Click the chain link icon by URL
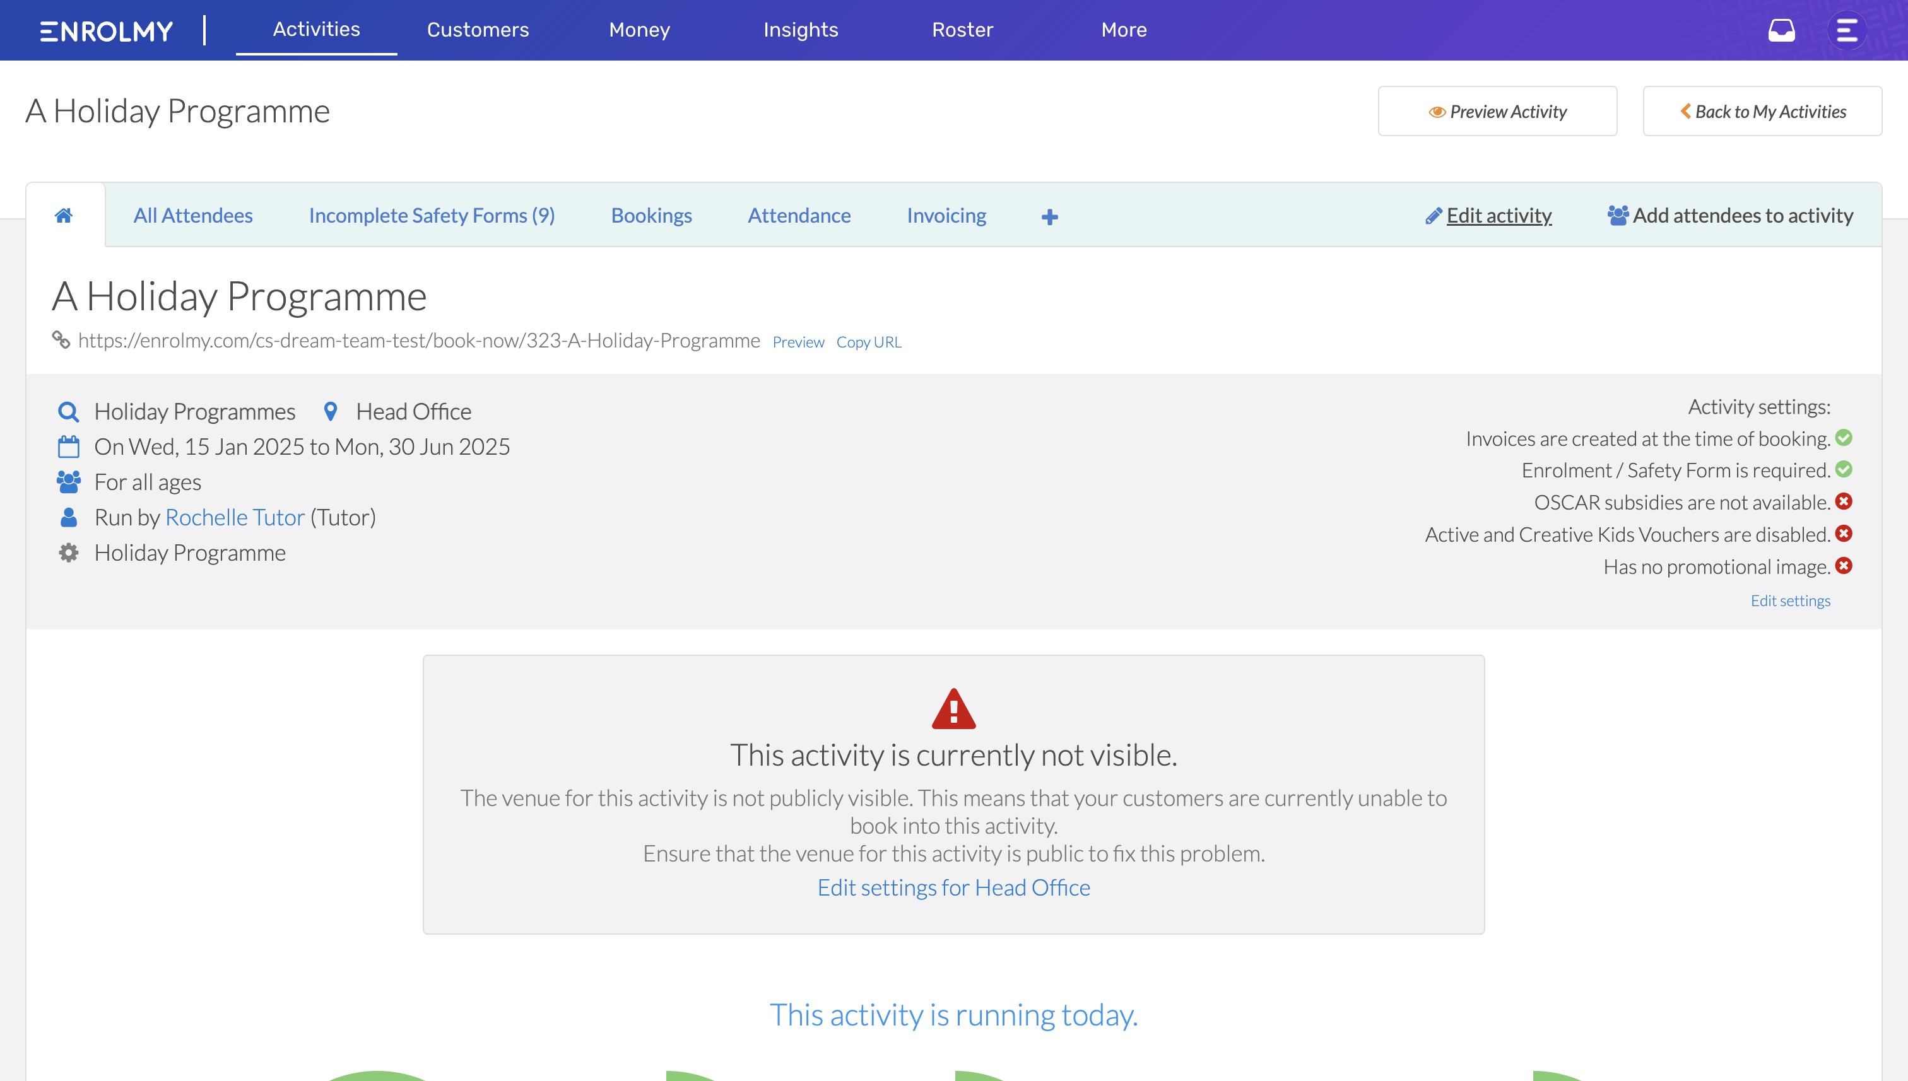Viewport: 1908px width, 1081px height. click(61, 340)
